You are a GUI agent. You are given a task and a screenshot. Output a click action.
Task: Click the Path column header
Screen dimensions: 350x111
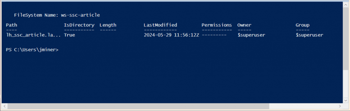pyautogui.click(x=11, y=25)
